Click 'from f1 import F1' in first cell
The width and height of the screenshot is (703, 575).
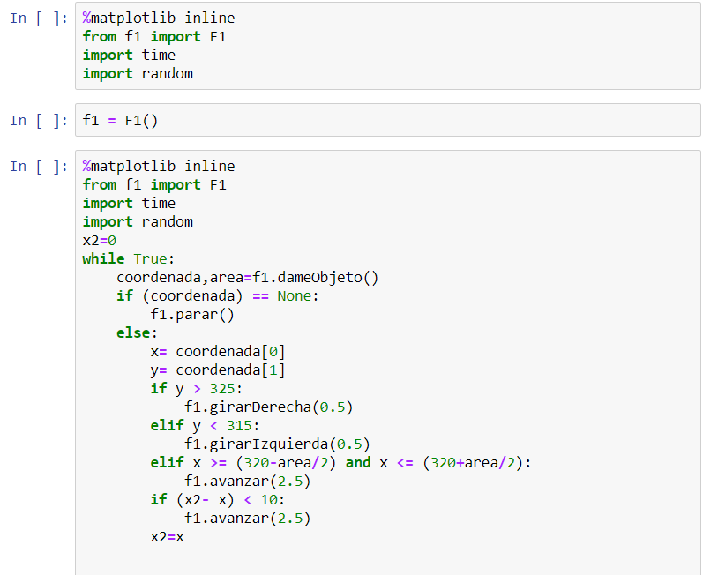154,36
